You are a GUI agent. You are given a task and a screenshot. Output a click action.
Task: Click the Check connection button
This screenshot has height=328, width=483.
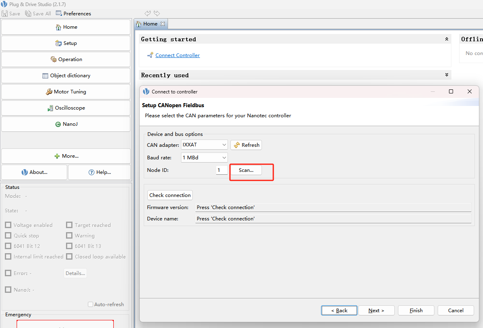pyautogui.click(x=170, y=195)
